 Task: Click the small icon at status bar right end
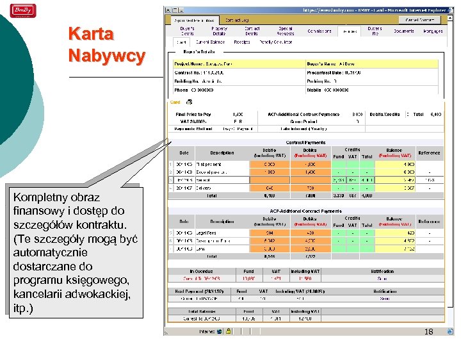point(450,331)
